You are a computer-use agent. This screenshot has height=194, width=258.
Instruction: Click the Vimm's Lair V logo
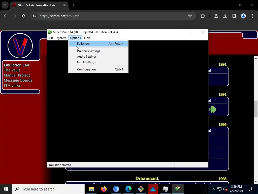click(20, 46)
